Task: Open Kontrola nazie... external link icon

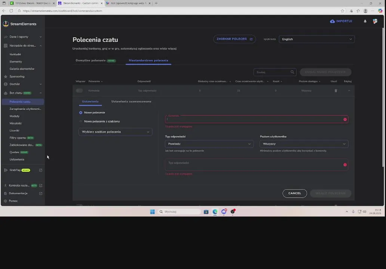Action: (x=41, y=185)
